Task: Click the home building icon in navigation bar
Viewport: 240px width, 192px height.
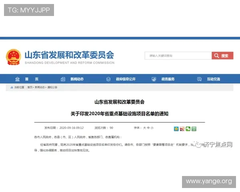Action: click(18, 79)
